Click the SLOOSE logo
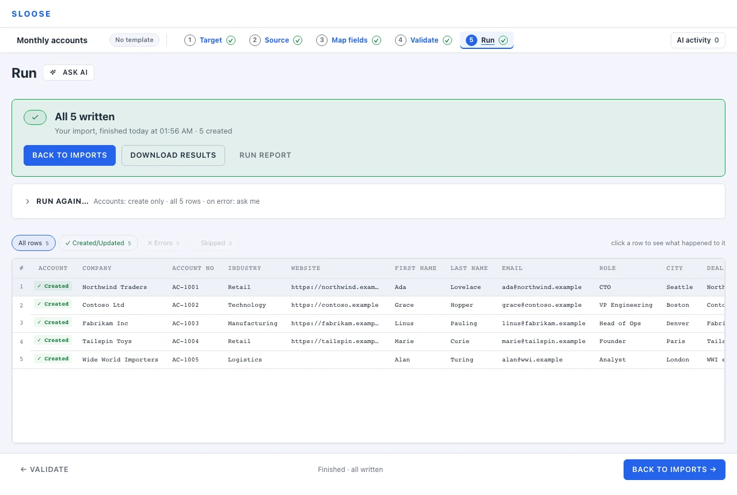Image resolution: width=737 pixels, height=495 pixels. pos(31,14)
